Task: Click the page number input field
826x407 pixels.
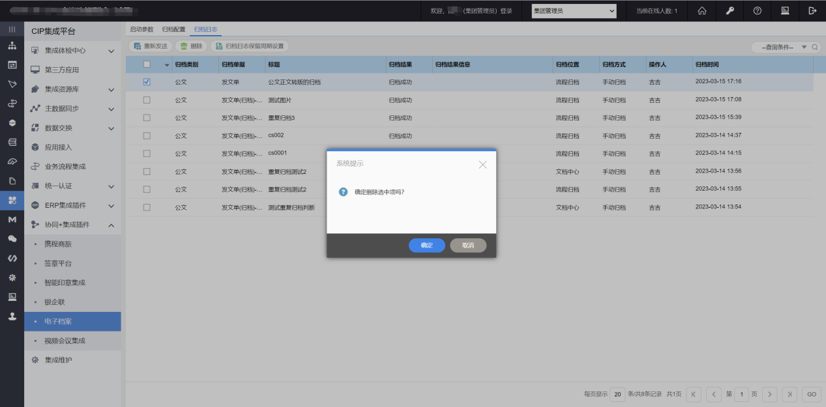Action: coord(741,394)
